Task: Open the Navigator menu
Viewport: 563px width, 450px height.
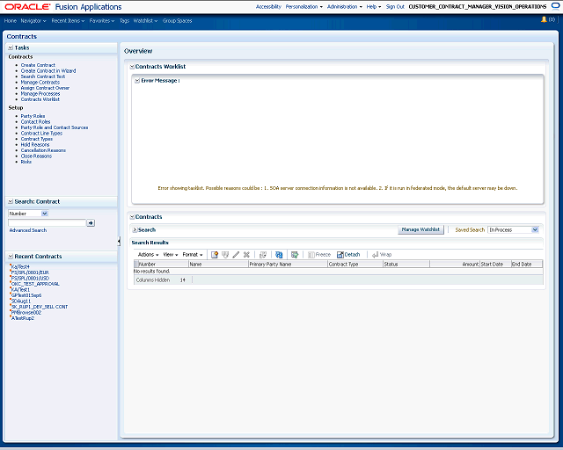Action: tap(33, 21)
